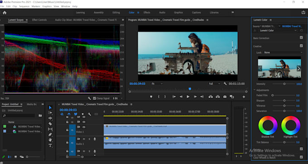Toggle lock on Video 1 track

[x=67, y=130]
